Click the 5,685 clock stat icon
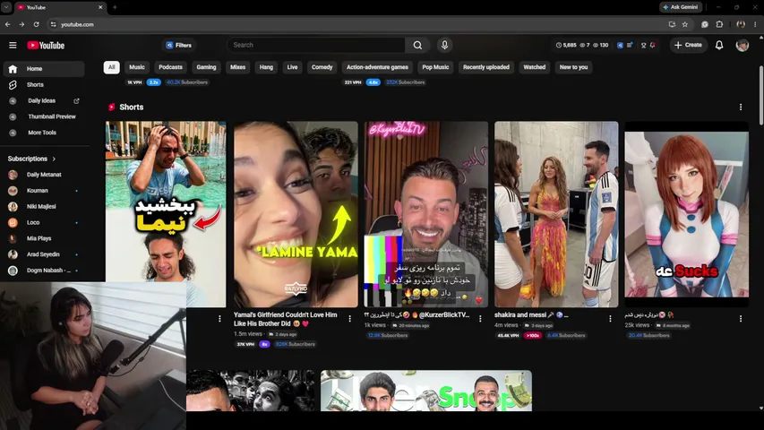The width and height of the screenshot is (764, 430). 558,45
